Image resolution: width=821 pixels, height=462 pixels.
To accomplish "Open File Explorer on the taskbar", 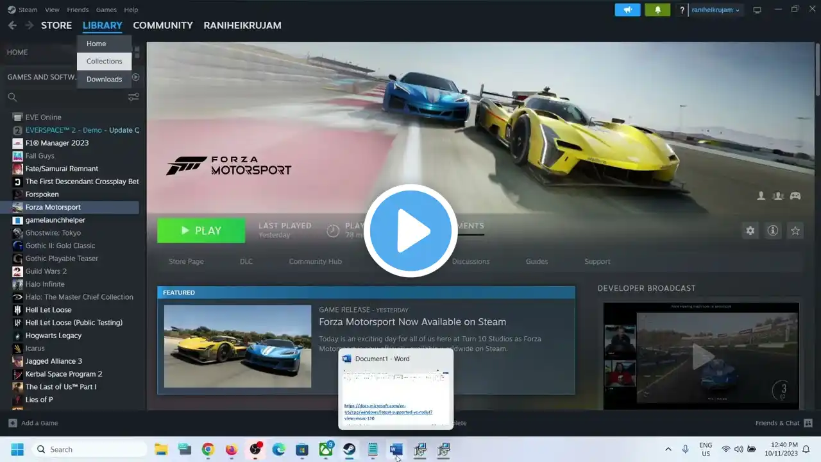I will coord(161,449).
